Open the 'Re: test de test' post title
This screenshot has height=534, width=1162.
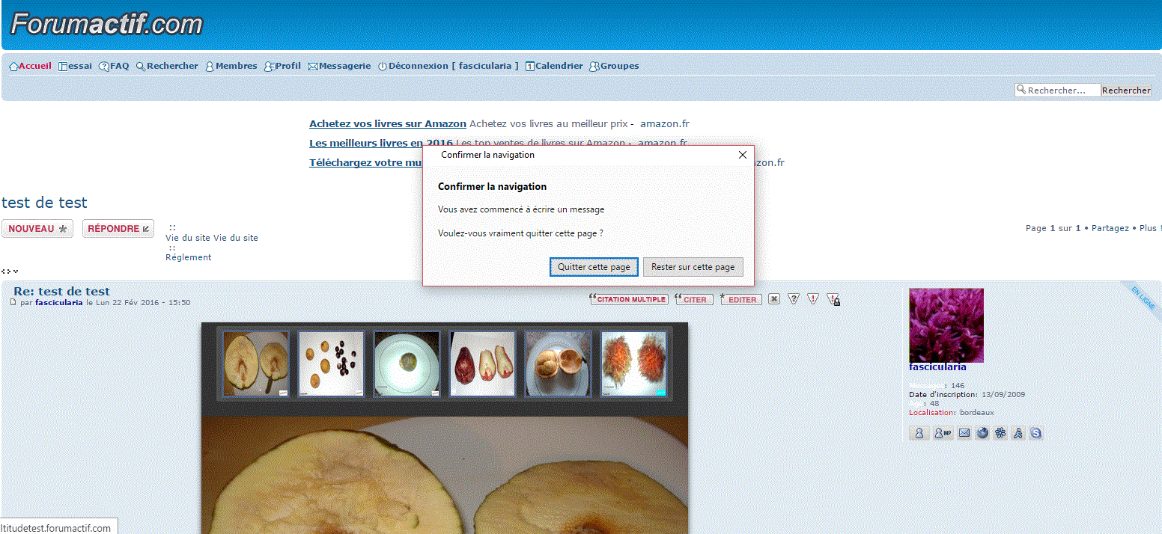[x=61, y=291]
